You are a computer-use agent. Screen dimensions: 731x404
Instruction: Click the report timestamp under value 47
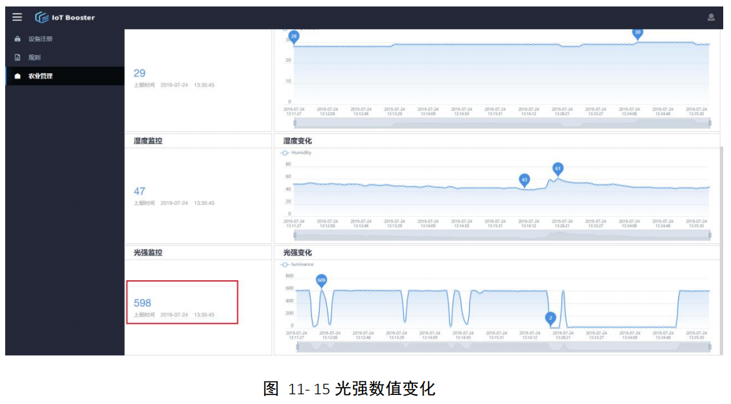[x=174, y=203]
